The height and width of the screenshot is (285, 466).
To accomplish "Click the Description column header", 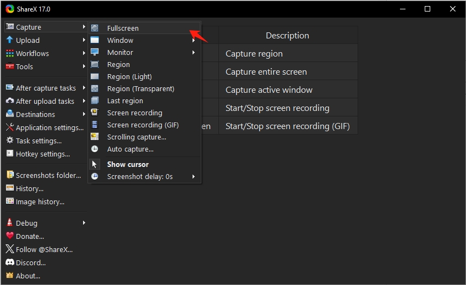I will [288, 35].
